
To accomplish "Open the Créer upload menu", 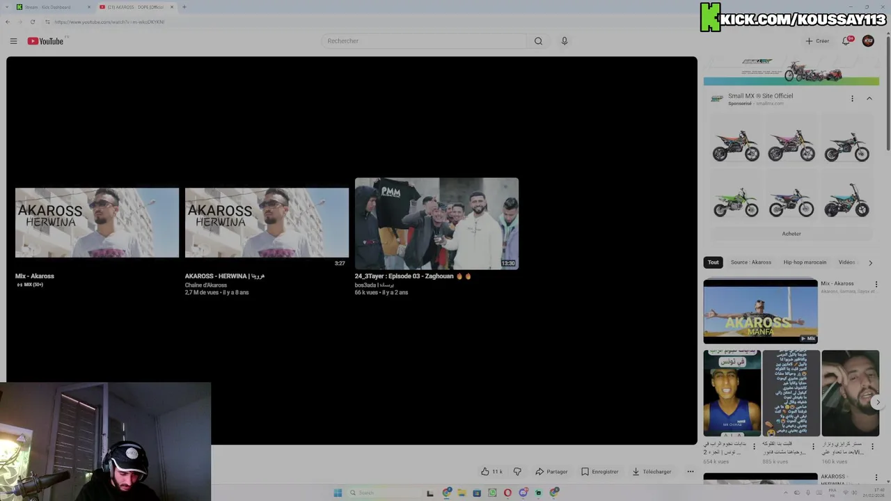I will [817, 41].
